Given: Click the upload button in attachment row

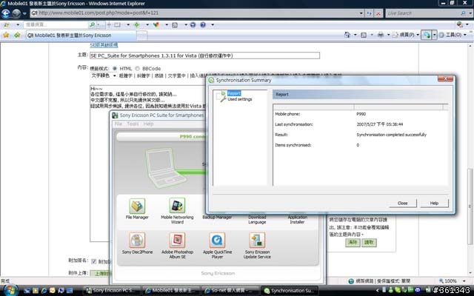Looking at the screenshot, I should point(101,273).
